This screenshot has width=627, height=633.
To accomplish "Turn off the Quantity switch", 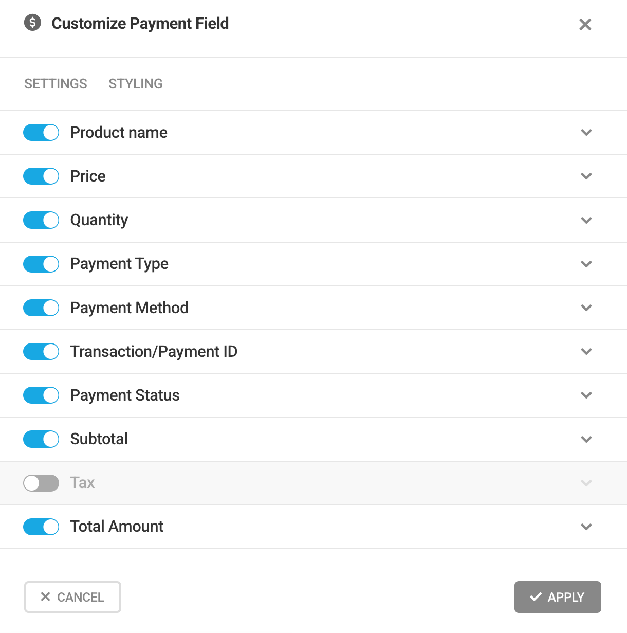I will click(41, 220).
